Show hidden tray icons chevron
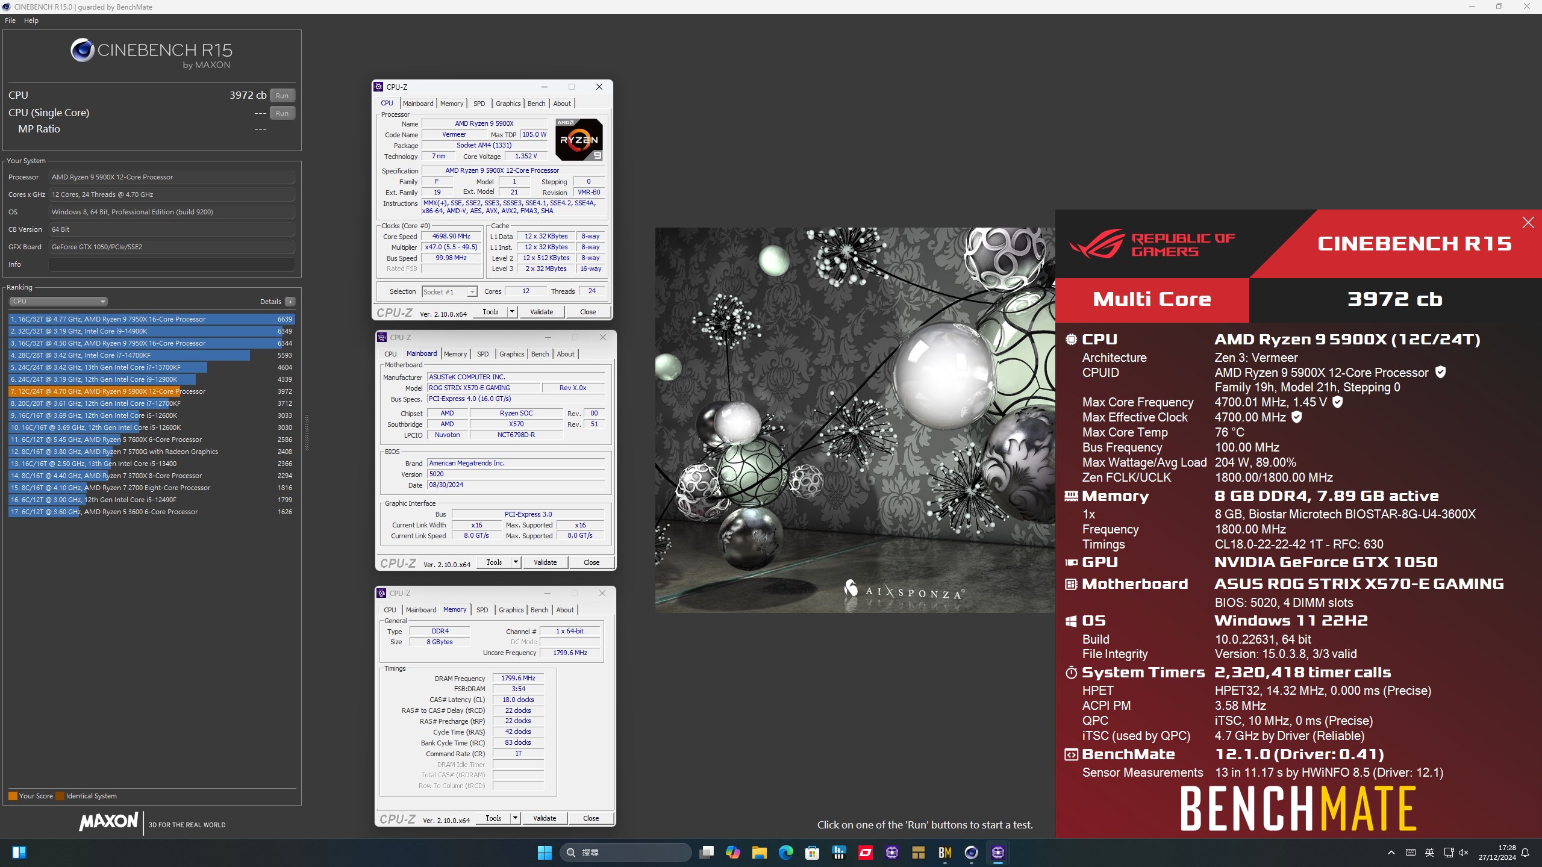The width and height of the screenshot is (1542, 867). tap(1391, 852)
